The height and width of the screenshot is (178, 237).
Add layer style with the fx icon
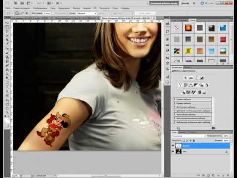(x=203, y=176)
